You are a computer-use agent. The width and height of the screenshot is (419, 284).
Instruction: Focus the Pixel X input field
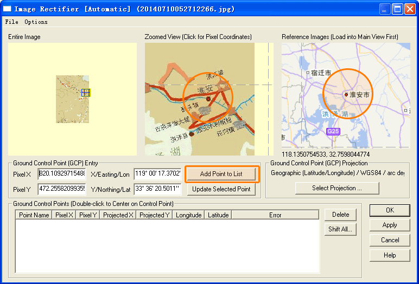click(x=62, y=174)
